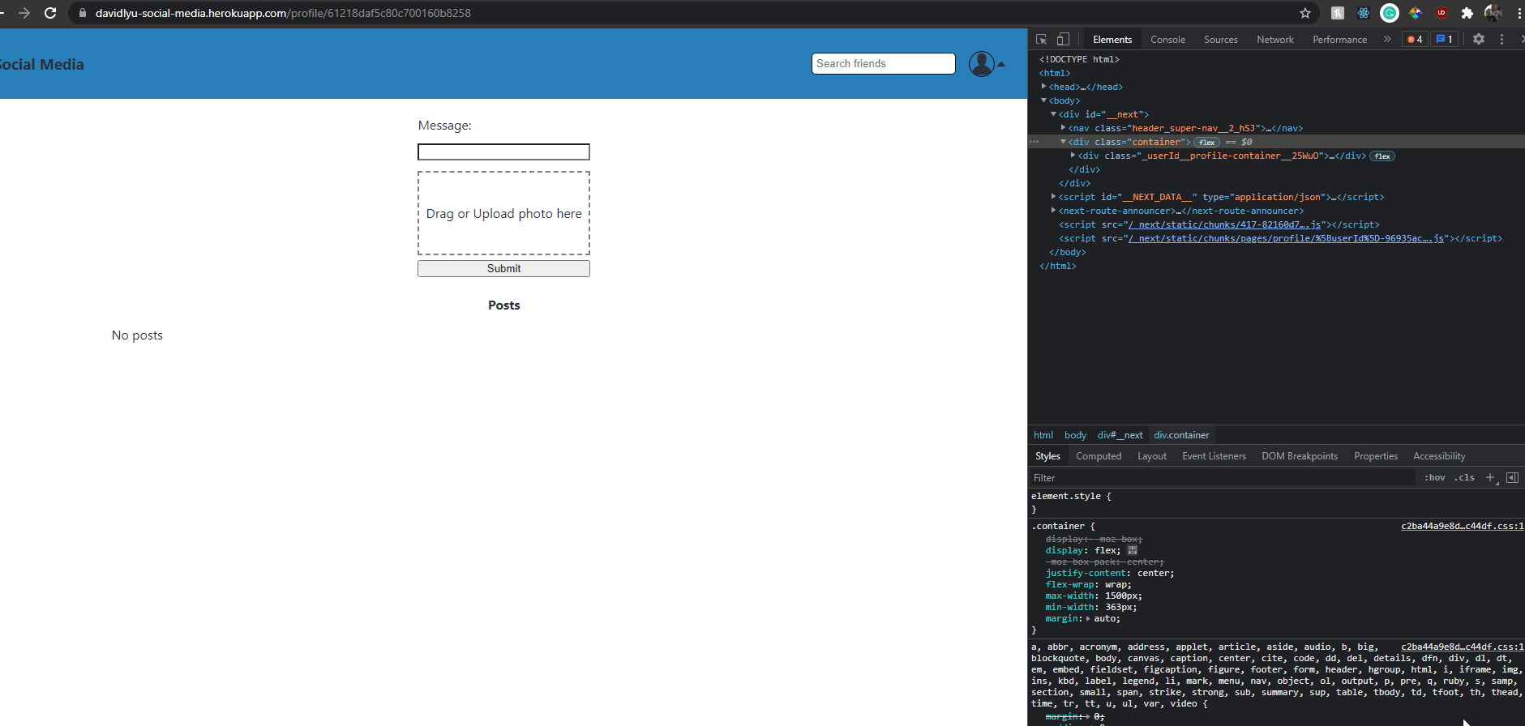Open stylesheet link beside .container rule
The height and width of the screenshot is (726, 1525).
click(1462, 526)
